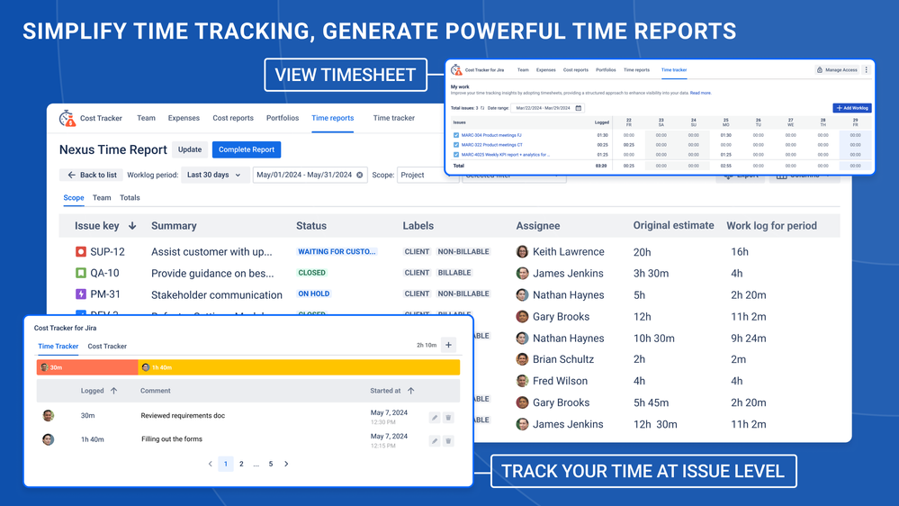Viewport: 899px width, 506px height.
Task: Open the Time reports tab in Nexus report
Action: pos(333,118)
